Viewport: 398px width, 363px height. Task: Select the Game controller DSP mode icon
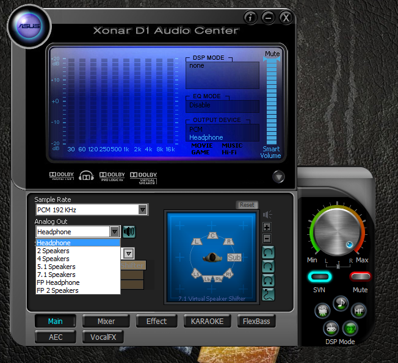[x=330, y=327]
